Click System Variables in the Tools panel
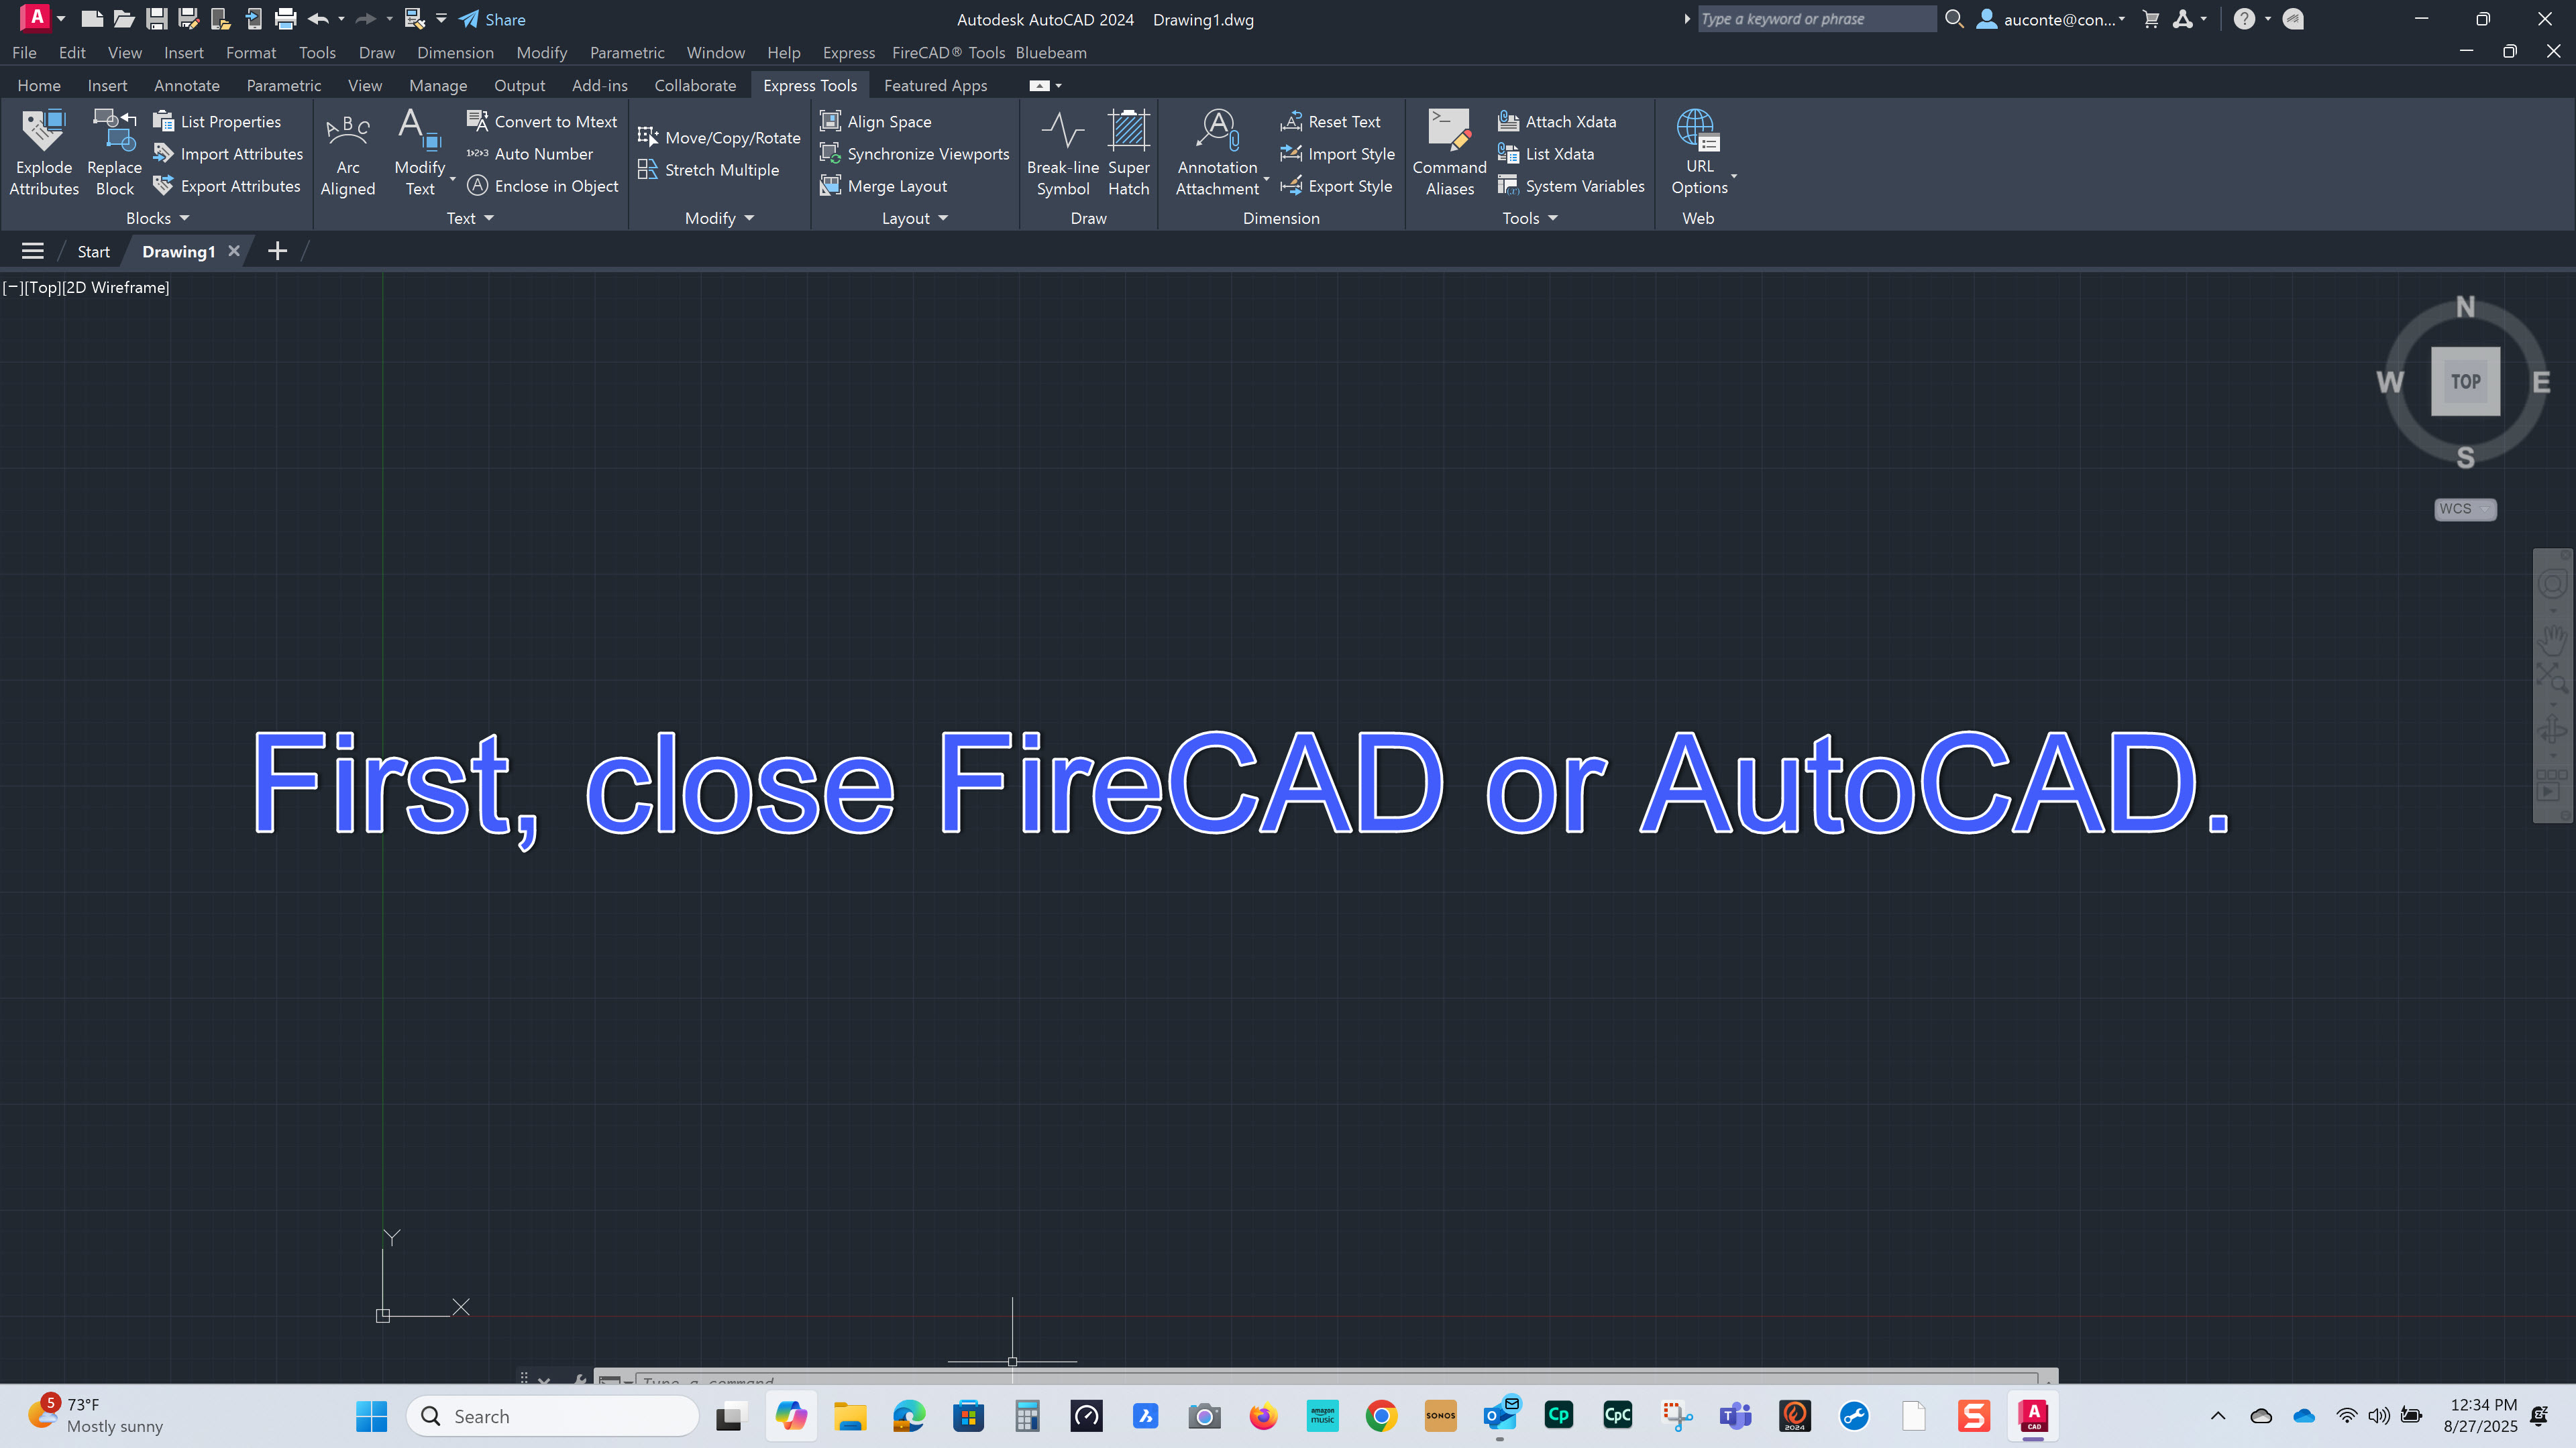The image size is (2576, 1448). (x=1571, y=185)
